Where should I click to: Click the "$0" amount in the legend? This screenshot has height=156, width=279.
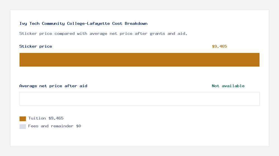click(78, 126)
